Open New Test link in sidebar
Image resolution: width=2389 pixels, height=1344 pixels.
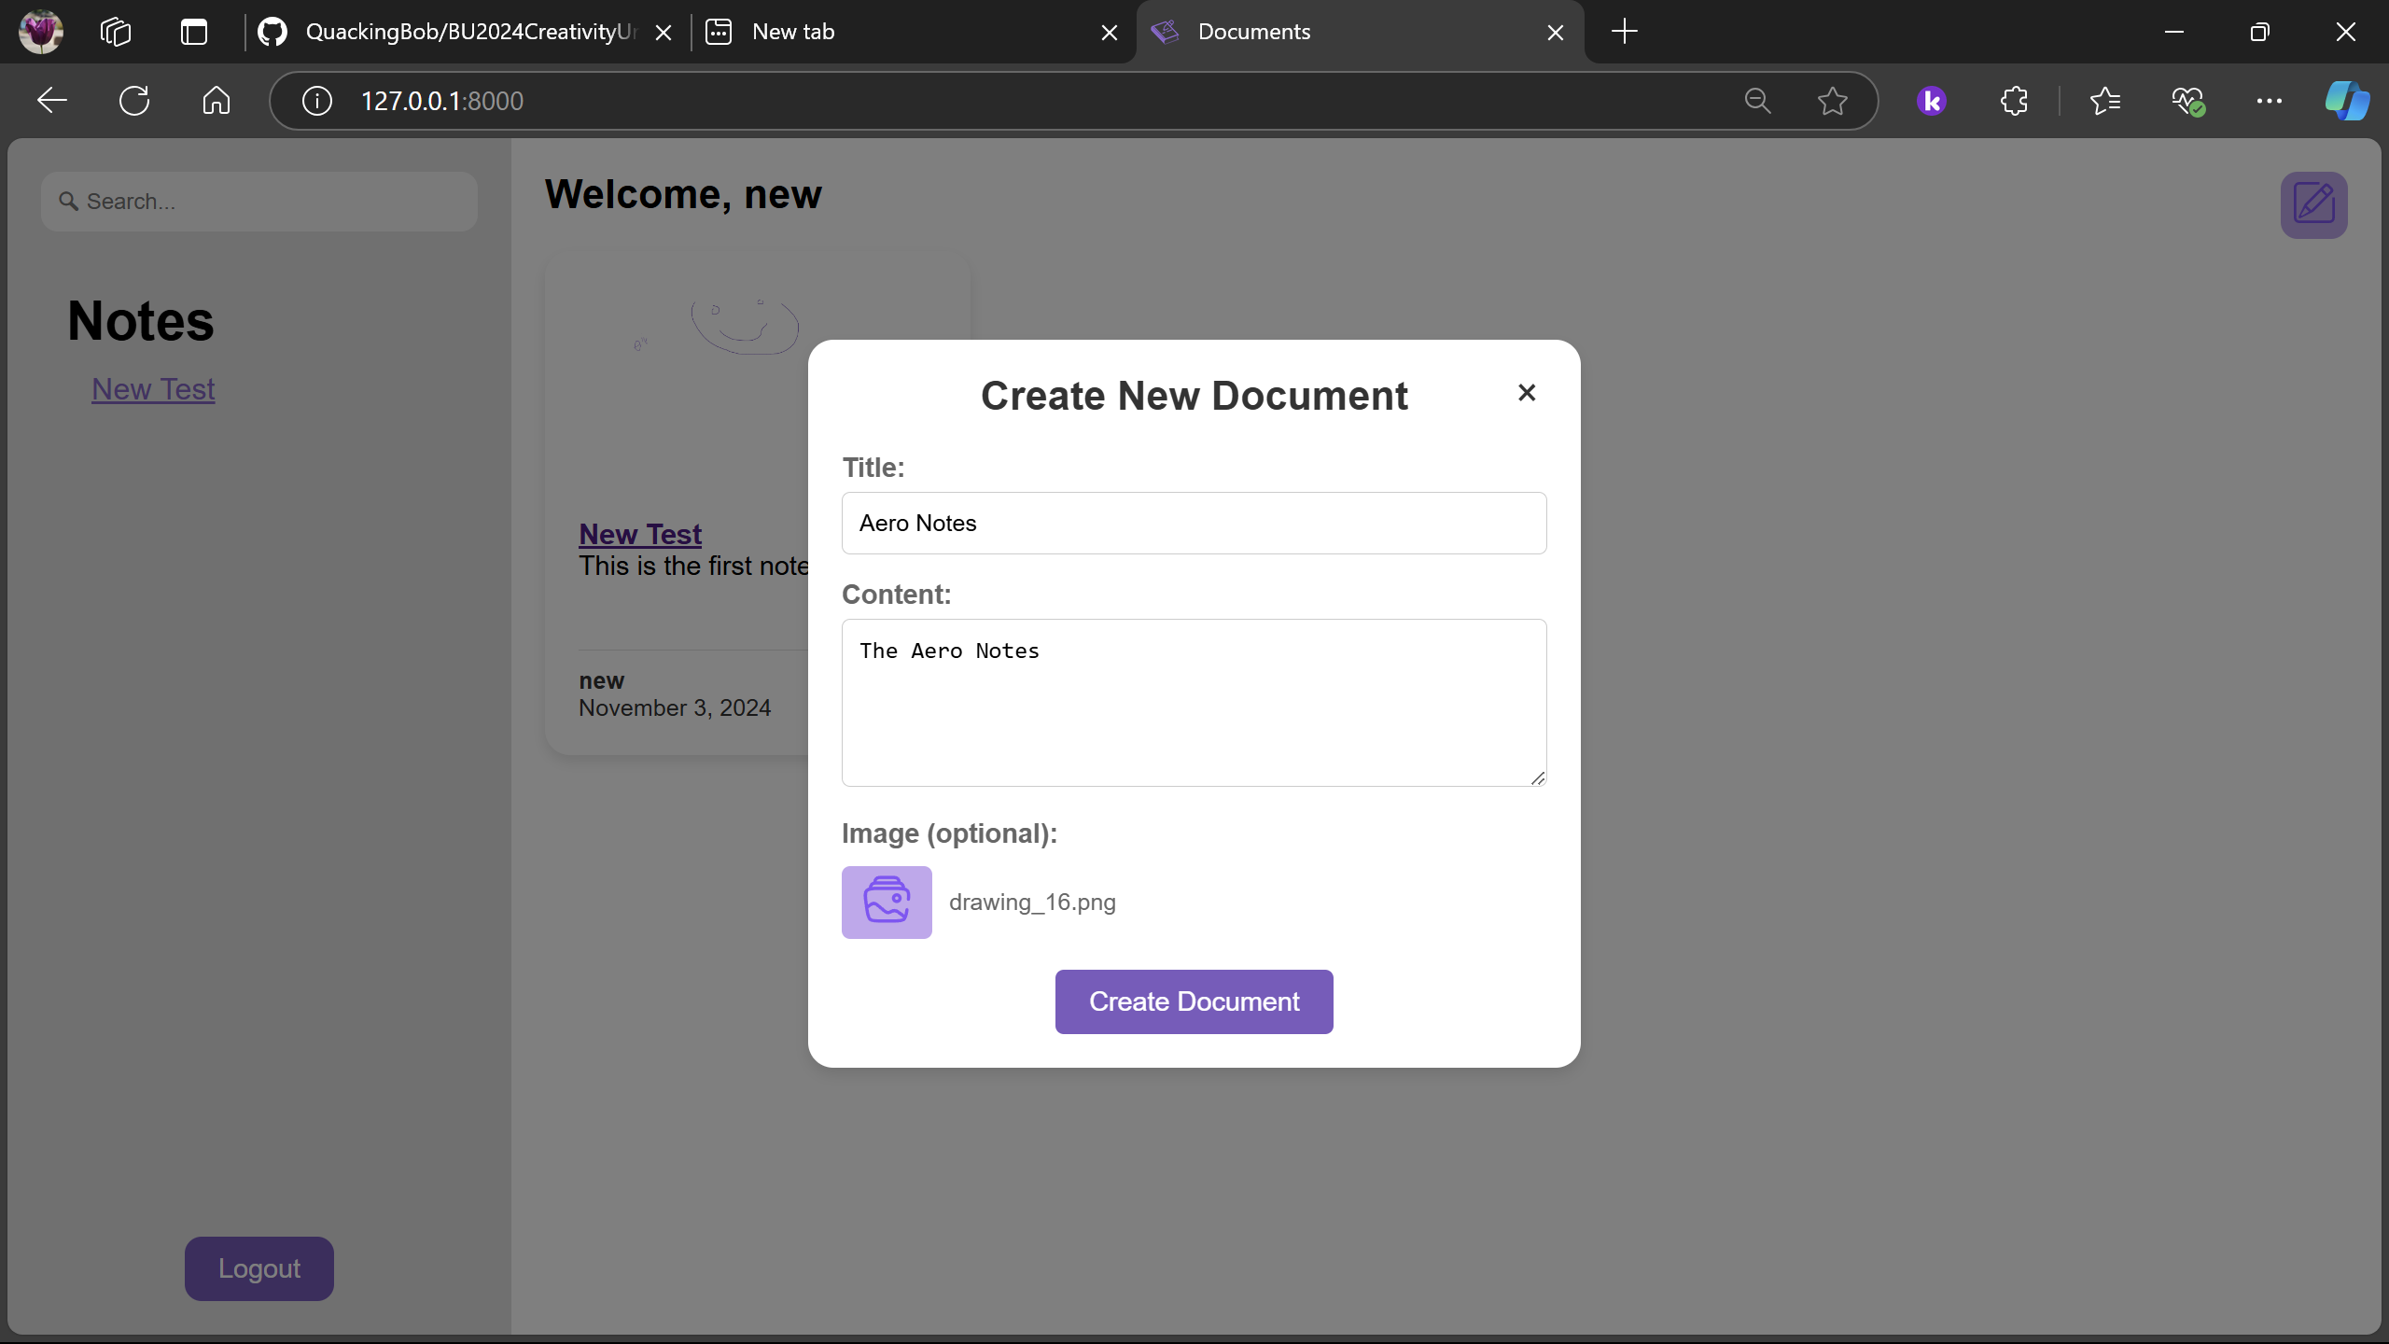click(153, 389)
